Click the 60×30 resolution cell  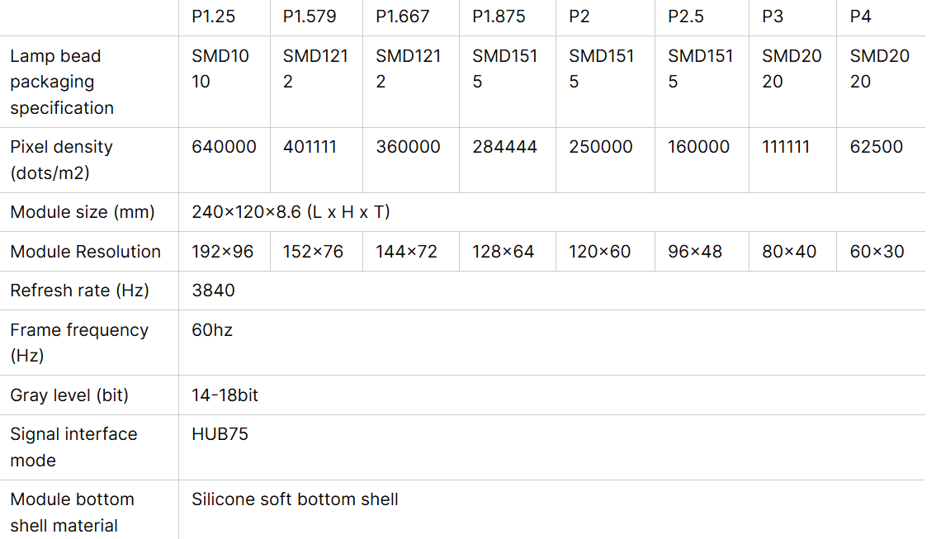click(877, 252)
